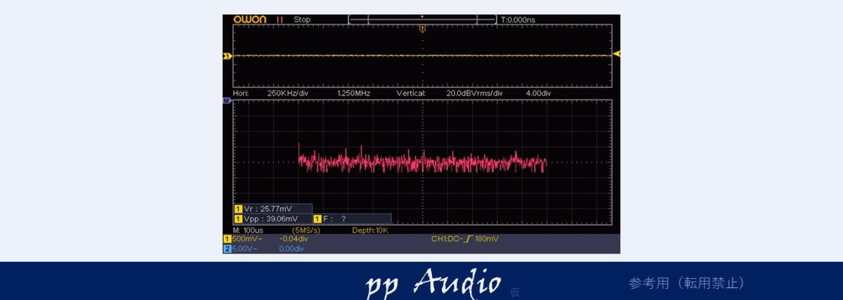Click the blue channel 2 scale badge
This screenshot has width=843, height=300.
click(227, 249)
